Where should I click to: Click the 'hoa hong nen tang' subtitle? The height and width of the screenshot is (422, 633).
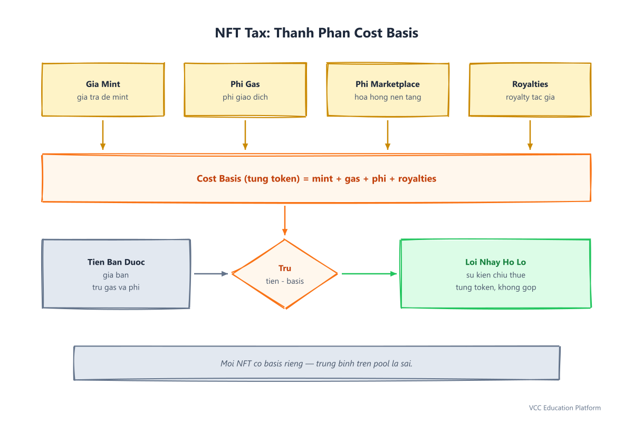[x=388, y=97]
